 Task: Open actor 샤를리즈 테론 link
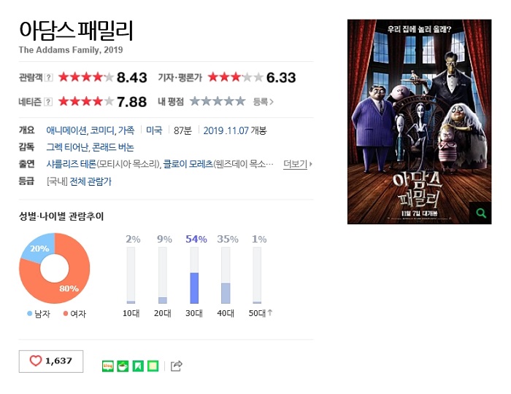(71, 164)
